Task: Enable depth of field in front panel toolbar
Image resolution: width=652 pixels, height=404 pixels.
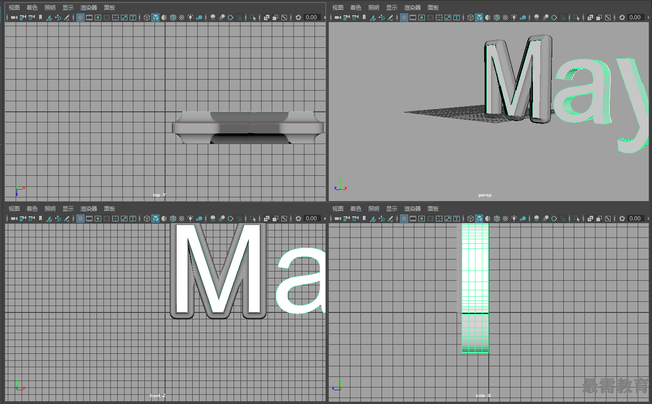Action: 239,219
